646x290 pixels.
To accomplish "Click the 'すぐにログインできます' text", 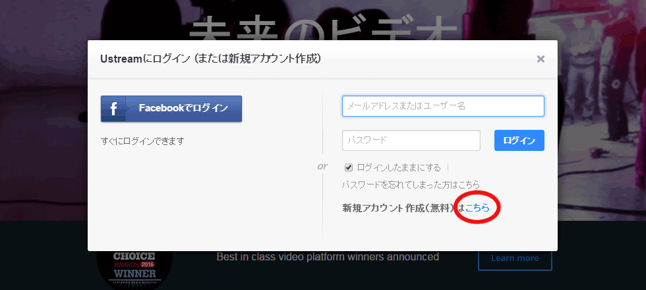I will pyautogui.click(x=142, y=141).
